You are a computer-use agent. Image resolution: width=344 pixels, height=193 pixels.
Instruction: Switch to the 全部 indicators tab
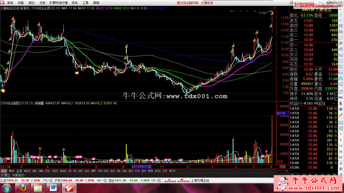click(x=19, y=171)
